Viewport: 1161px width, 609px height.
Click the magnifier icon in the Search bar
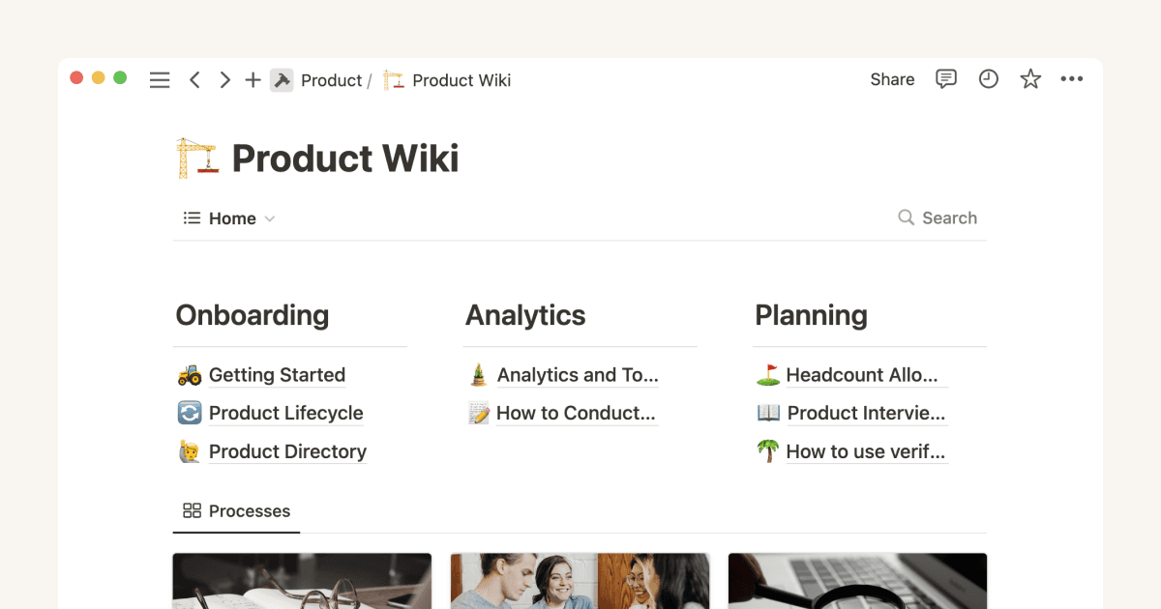(x=906, y=217)
